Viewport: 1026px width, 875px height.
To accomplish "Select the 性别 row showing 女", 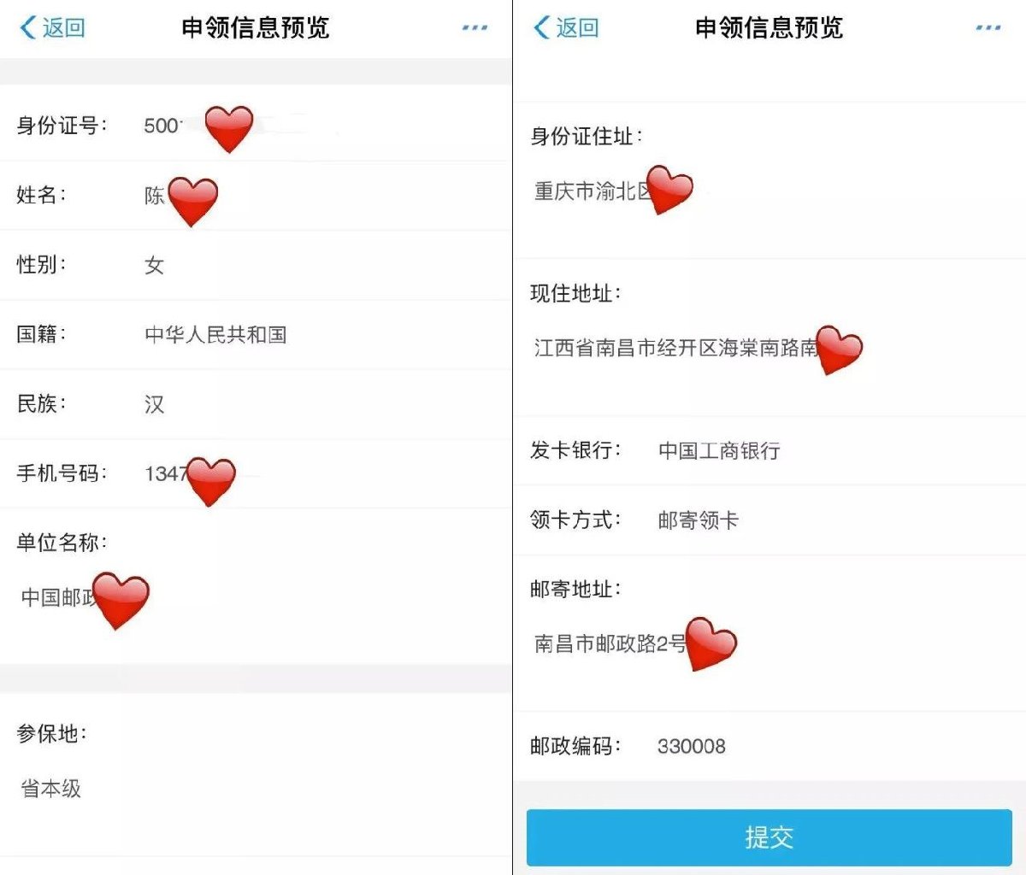I will pos(256,265).
